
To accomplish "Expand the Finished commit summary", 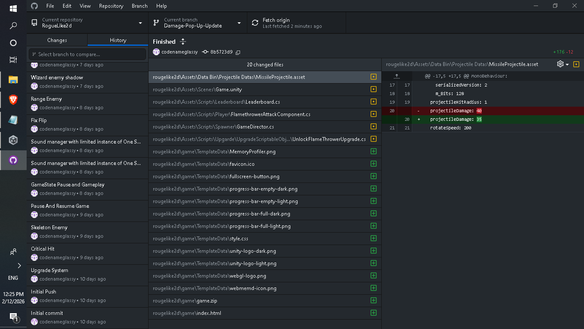I will 183,42.
